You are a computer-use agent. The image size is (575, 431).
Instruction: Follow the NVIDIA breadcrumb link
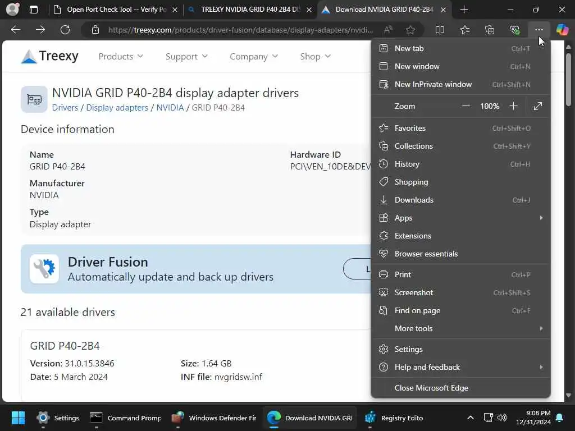(170, 108)
